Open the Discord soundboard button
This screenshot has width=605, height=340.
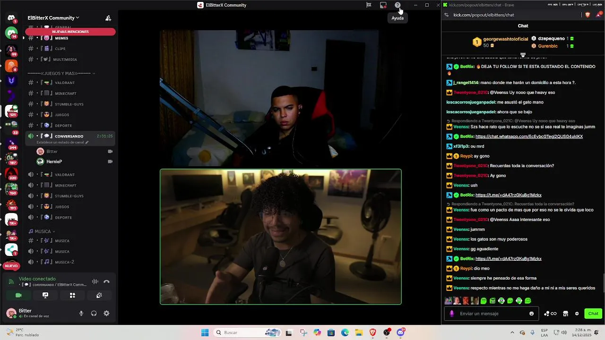pos(99,295)
